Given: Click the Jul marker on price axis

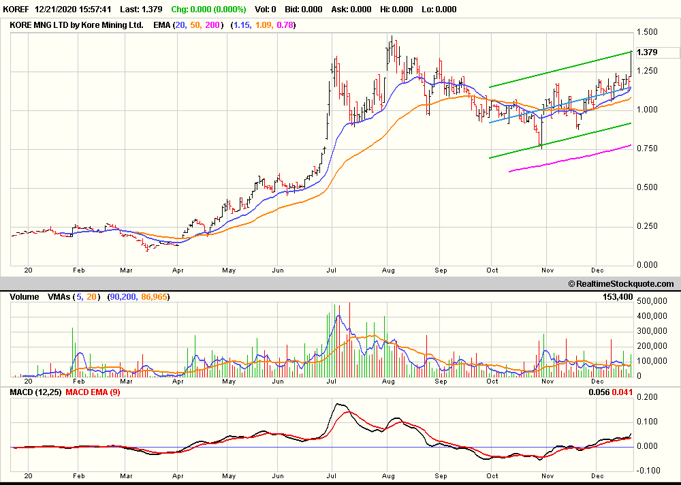Looking at the screenshot, I should point(331,270).
